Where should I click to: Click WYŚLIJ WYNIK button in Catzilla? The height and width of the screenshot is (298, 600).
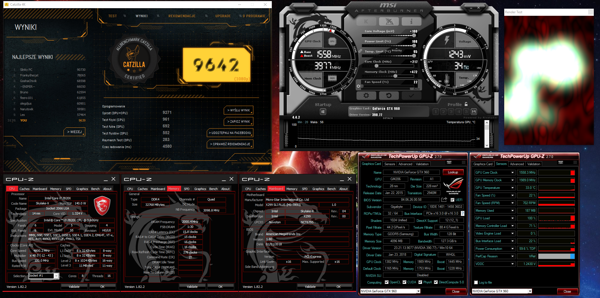pos(238,110)
